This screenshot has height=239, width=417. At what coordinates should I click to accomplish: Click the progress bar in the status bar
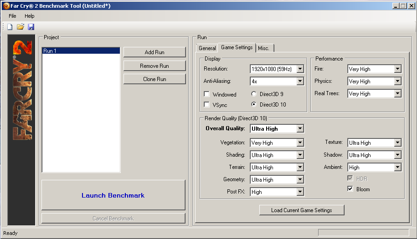[363, 233]
